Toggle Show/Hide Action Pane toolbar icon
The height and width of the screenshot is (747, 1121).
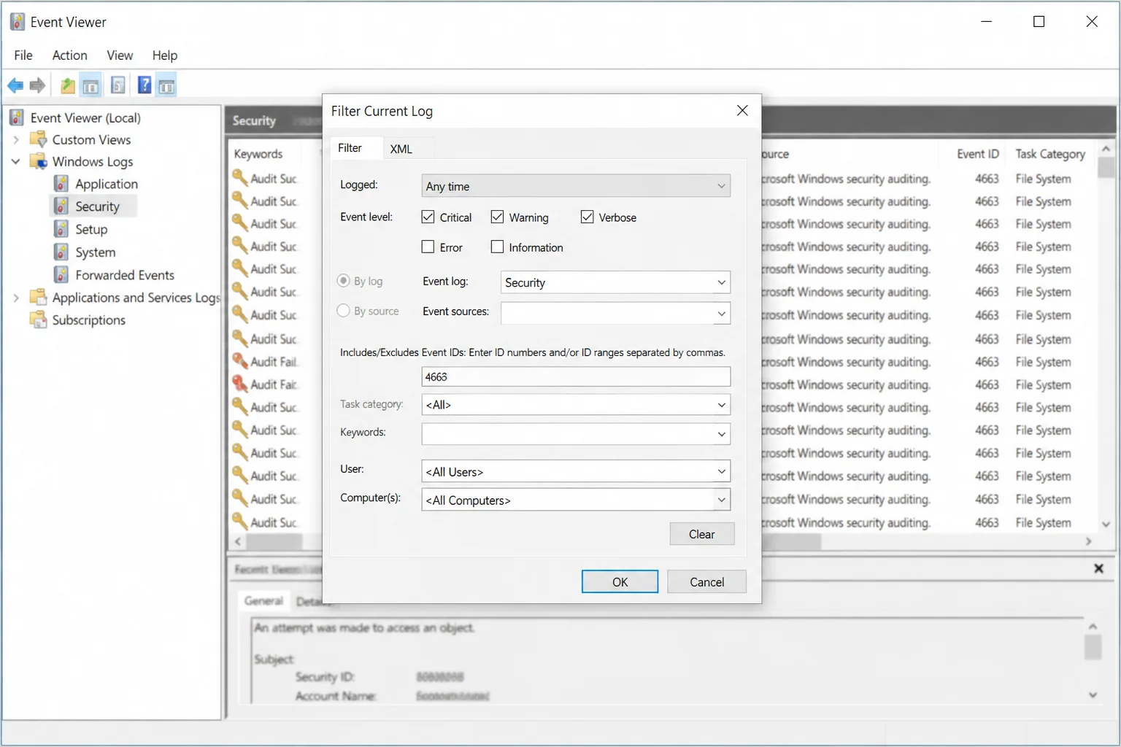point(166,86)
